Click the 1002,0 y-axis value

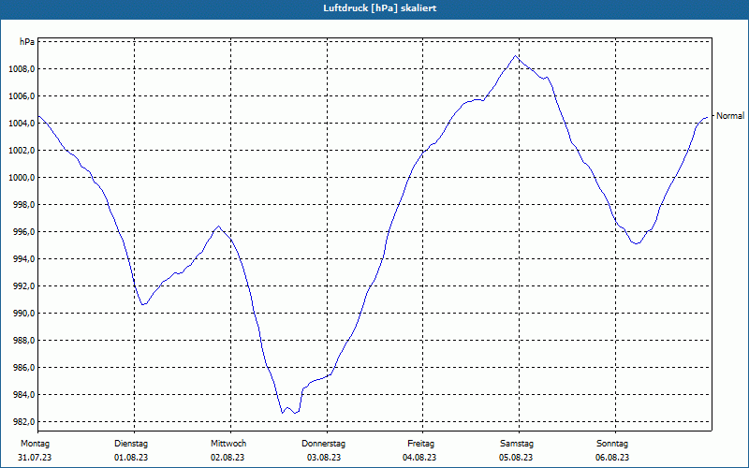22,151
